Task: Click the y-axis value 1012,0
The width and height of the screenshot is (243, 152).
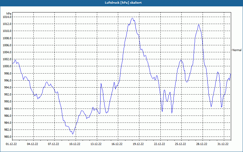Action: (x=7, y=24)
